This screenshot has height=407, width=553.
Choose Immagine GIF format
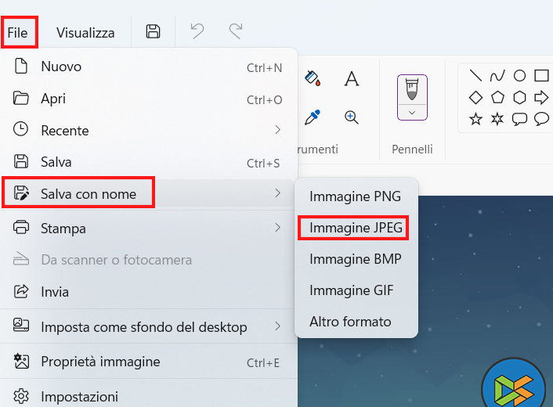356,290
